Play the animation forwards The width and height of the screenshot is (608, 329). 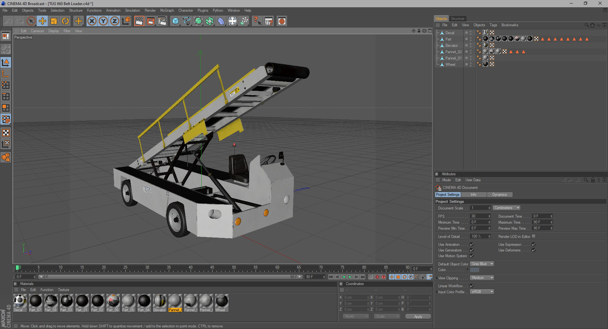click(350, 277)
